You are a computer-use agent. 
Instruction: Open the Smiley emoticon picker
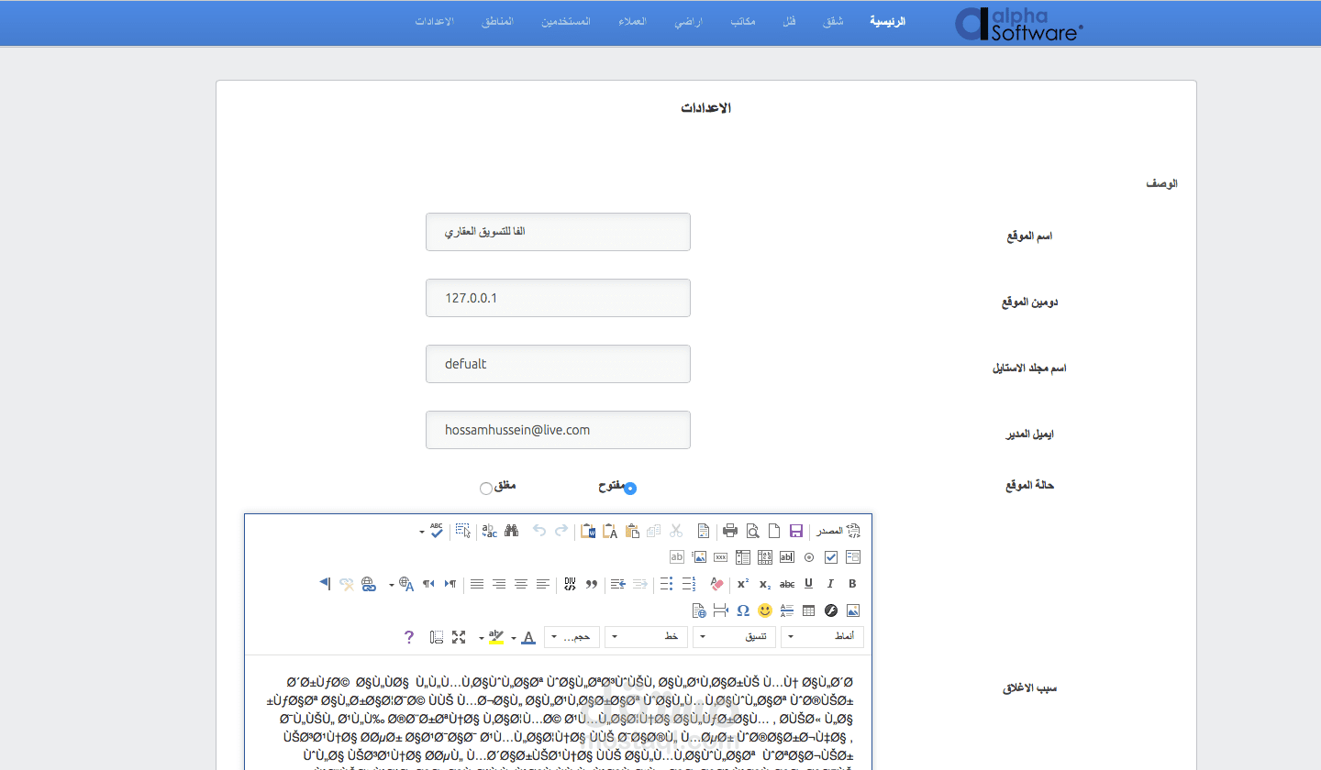point(764,610)
